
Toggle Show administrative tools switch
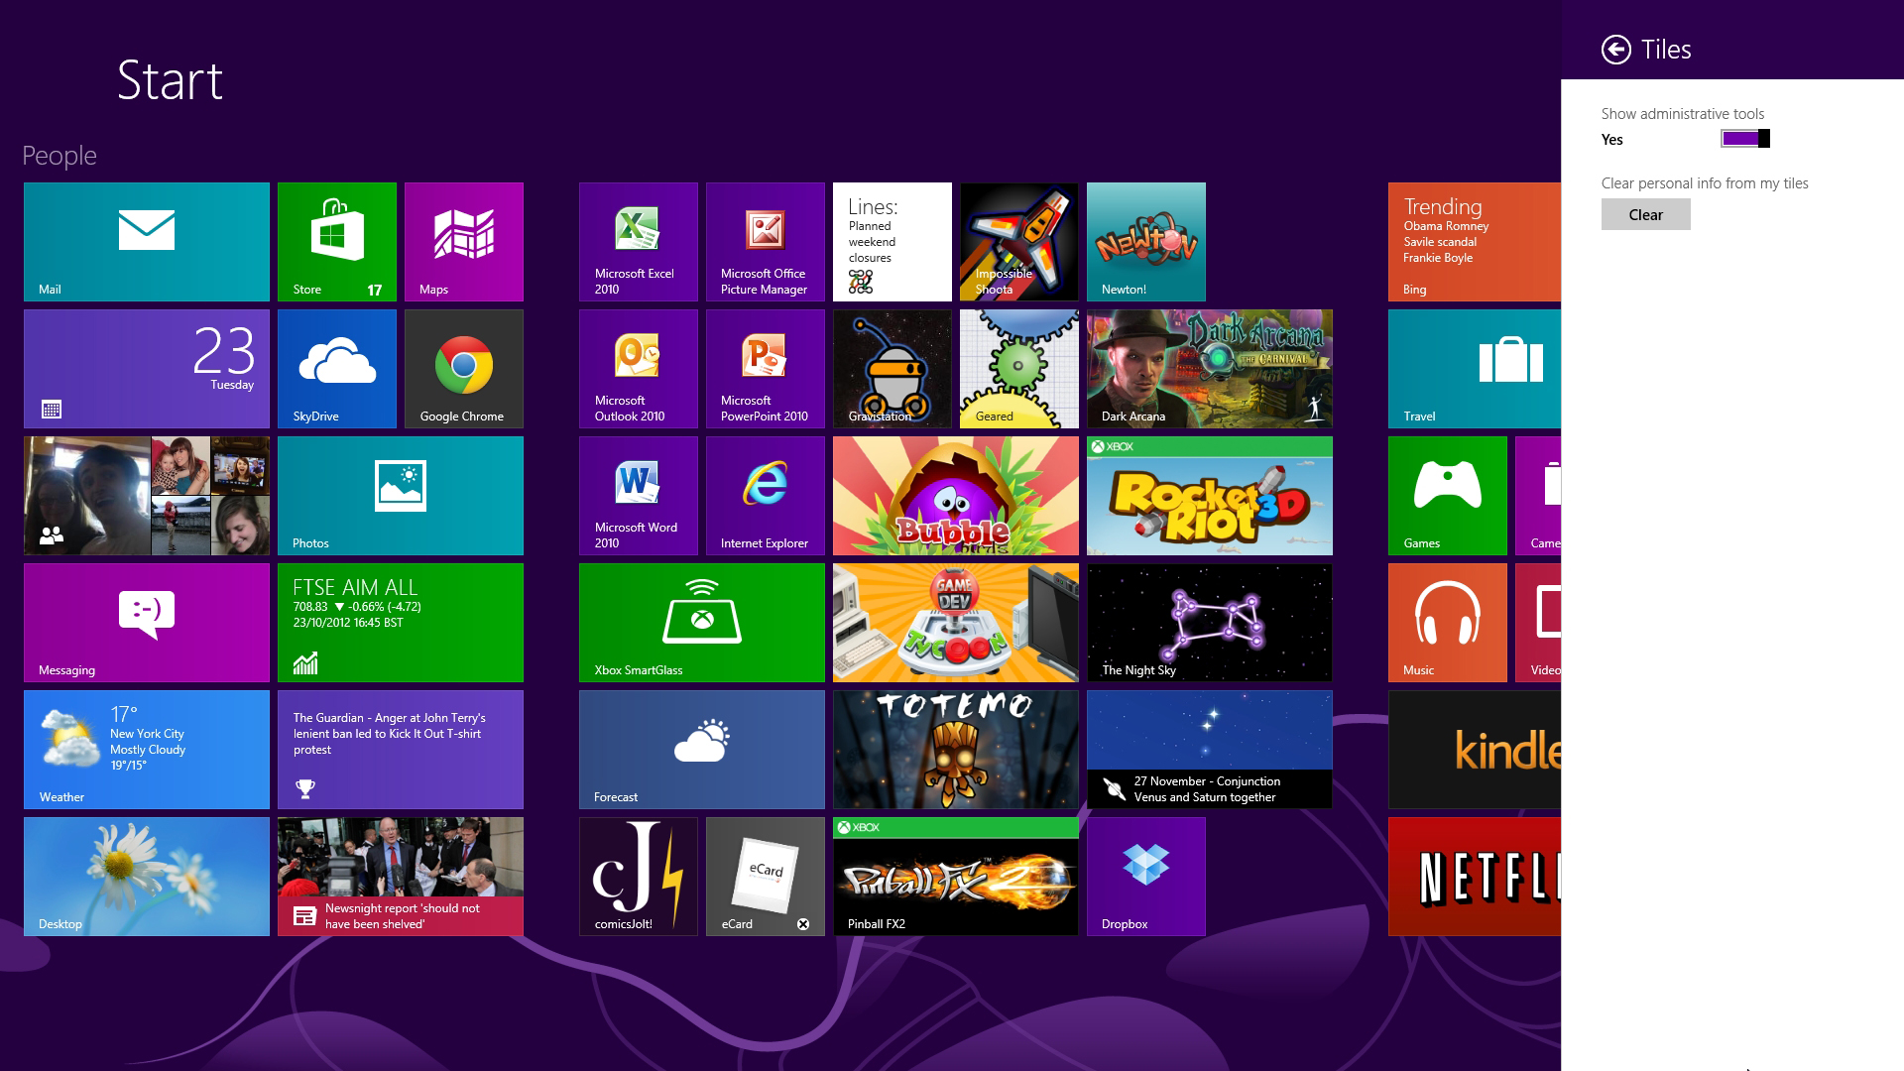1745,139
